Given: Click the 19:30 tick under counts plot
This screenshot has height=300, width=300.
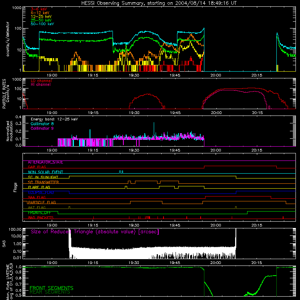Looking at the screenshot, I should [134, 75].
